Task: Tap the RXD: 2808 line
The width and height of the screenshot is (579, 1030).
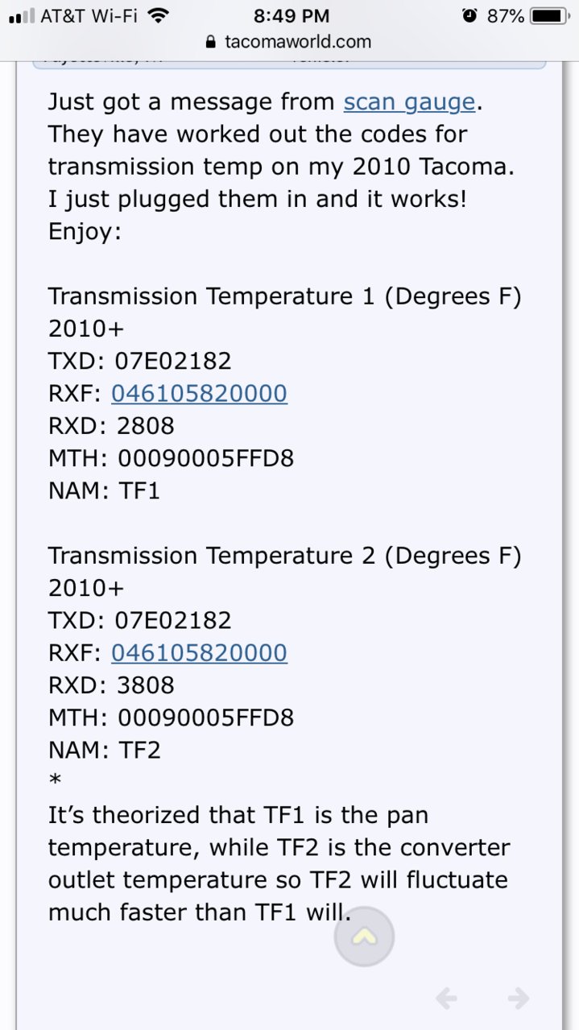Action: pos(111,426)
